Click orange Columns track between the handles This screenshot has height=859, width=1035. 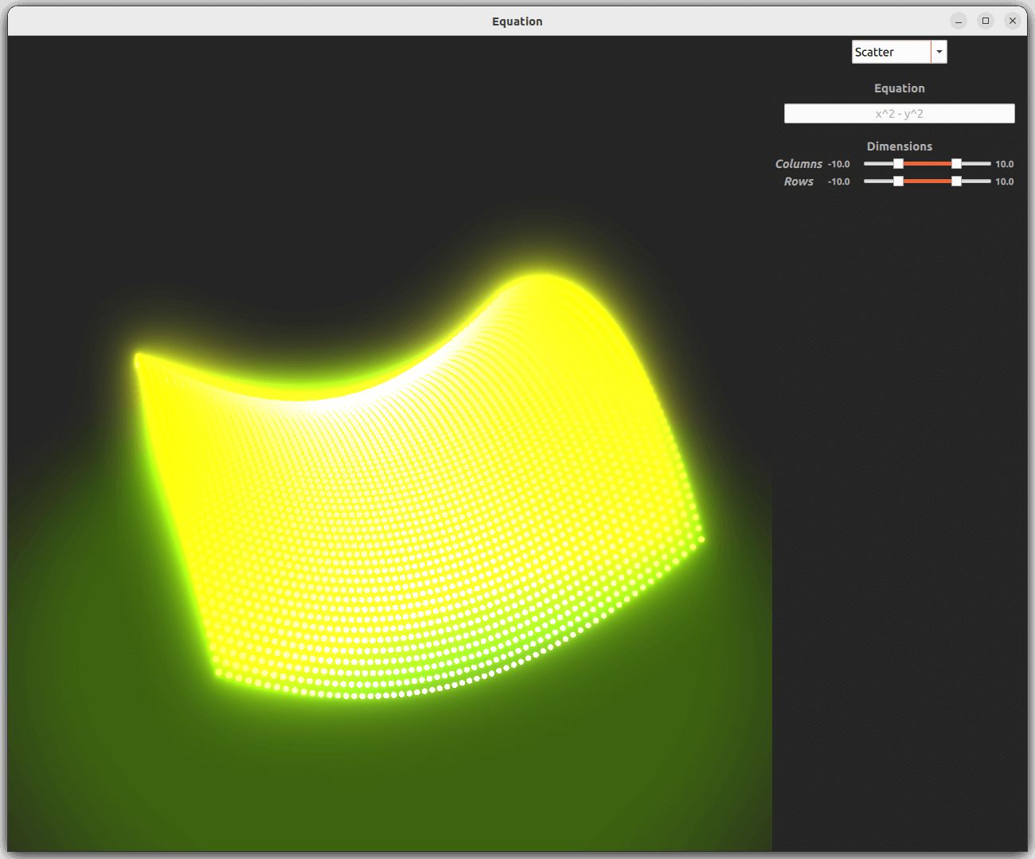pyautogui.click(x=928, y=163)
